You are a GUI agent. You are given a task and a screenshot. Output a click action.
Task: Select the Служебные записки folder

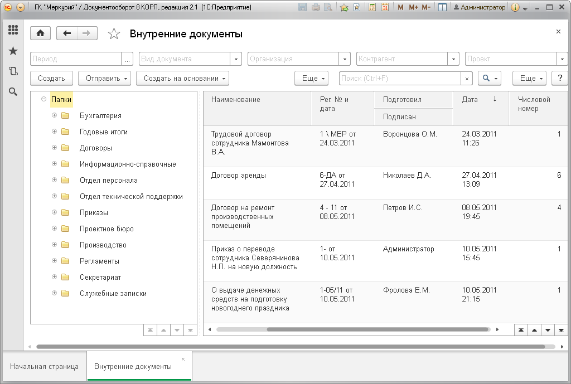click(113, 293)
